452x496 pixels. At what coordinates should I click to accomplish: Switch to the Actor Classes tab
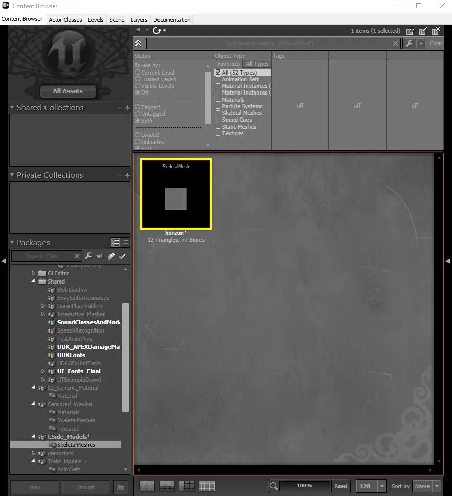coord(65,20)
